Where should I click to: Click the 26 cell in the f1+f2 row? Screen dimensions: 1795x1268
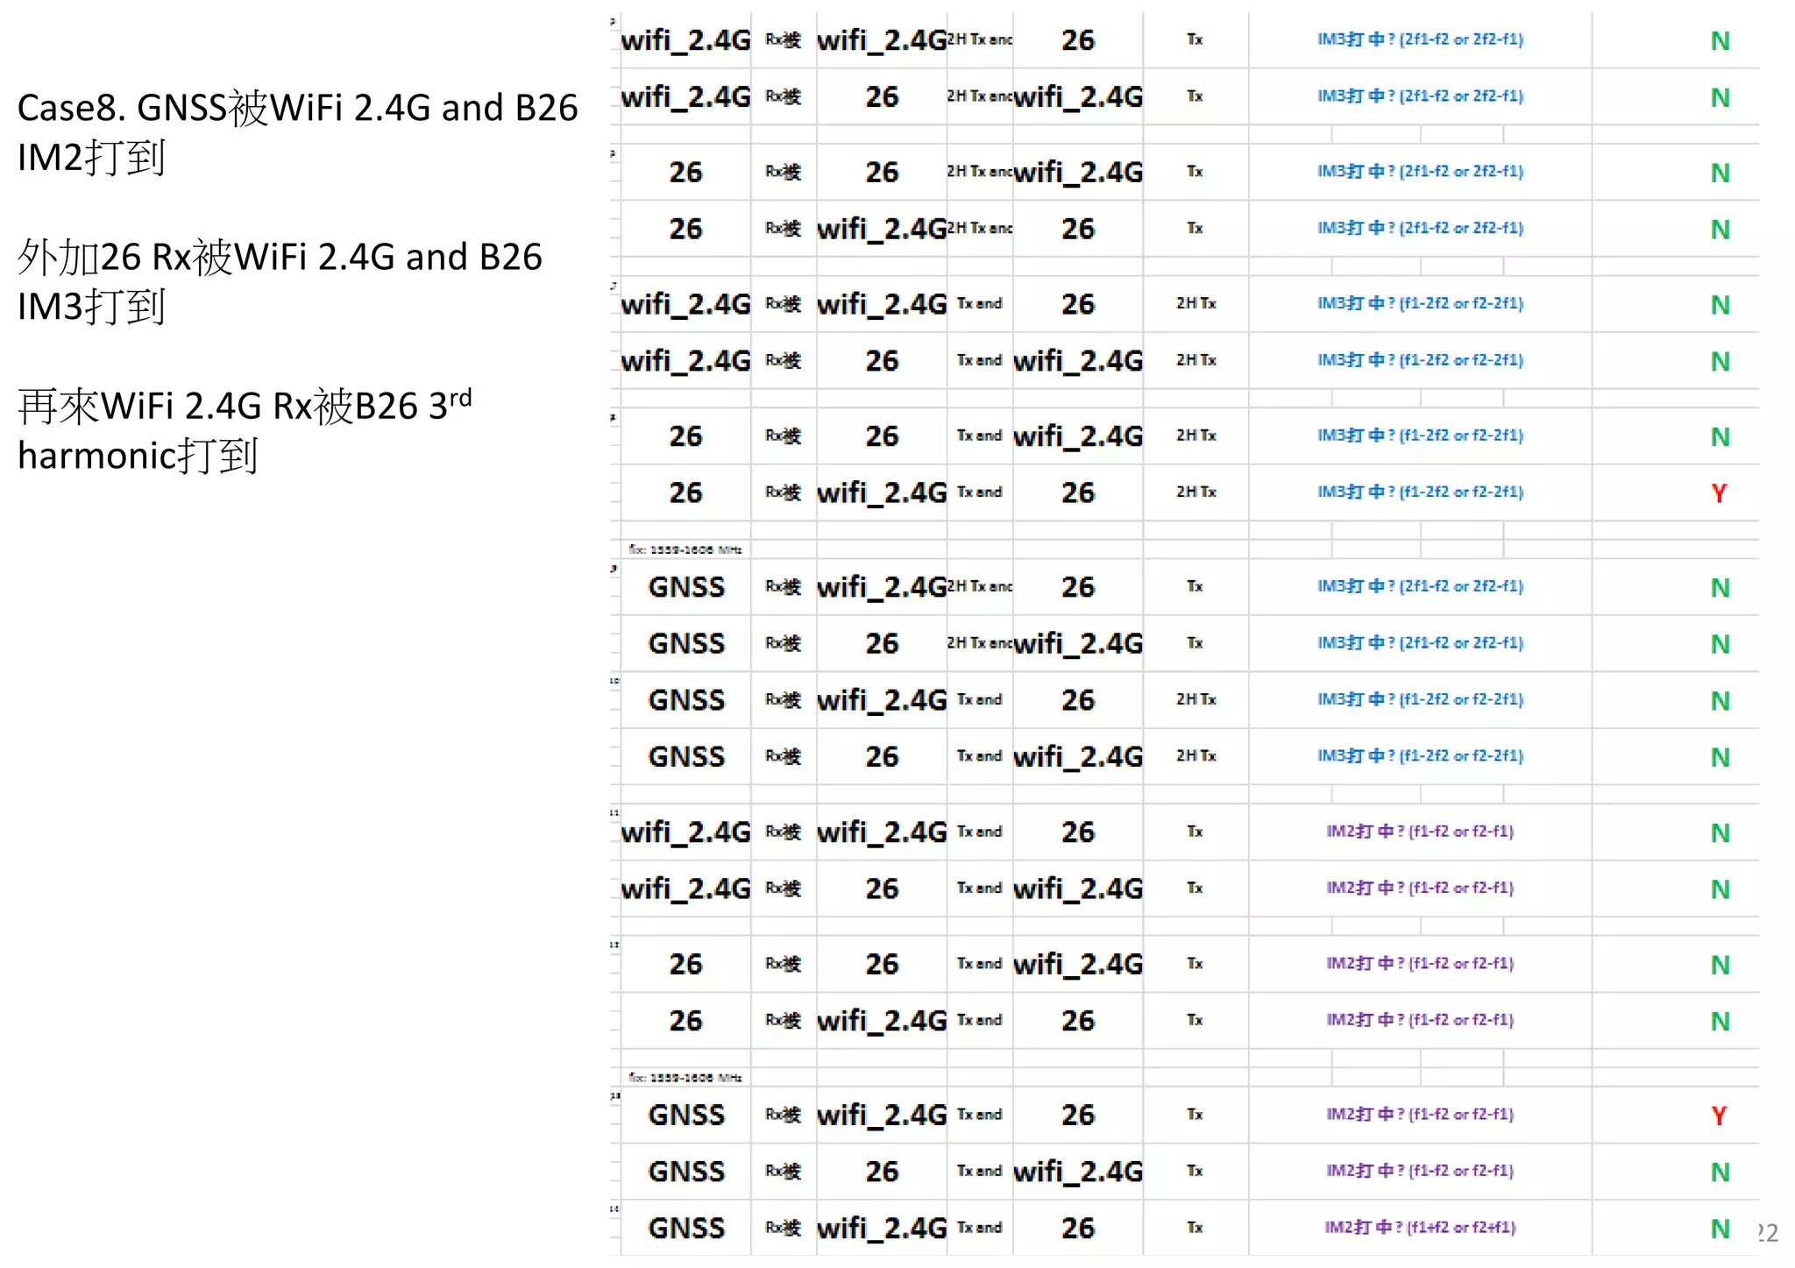(1078, 1228)
